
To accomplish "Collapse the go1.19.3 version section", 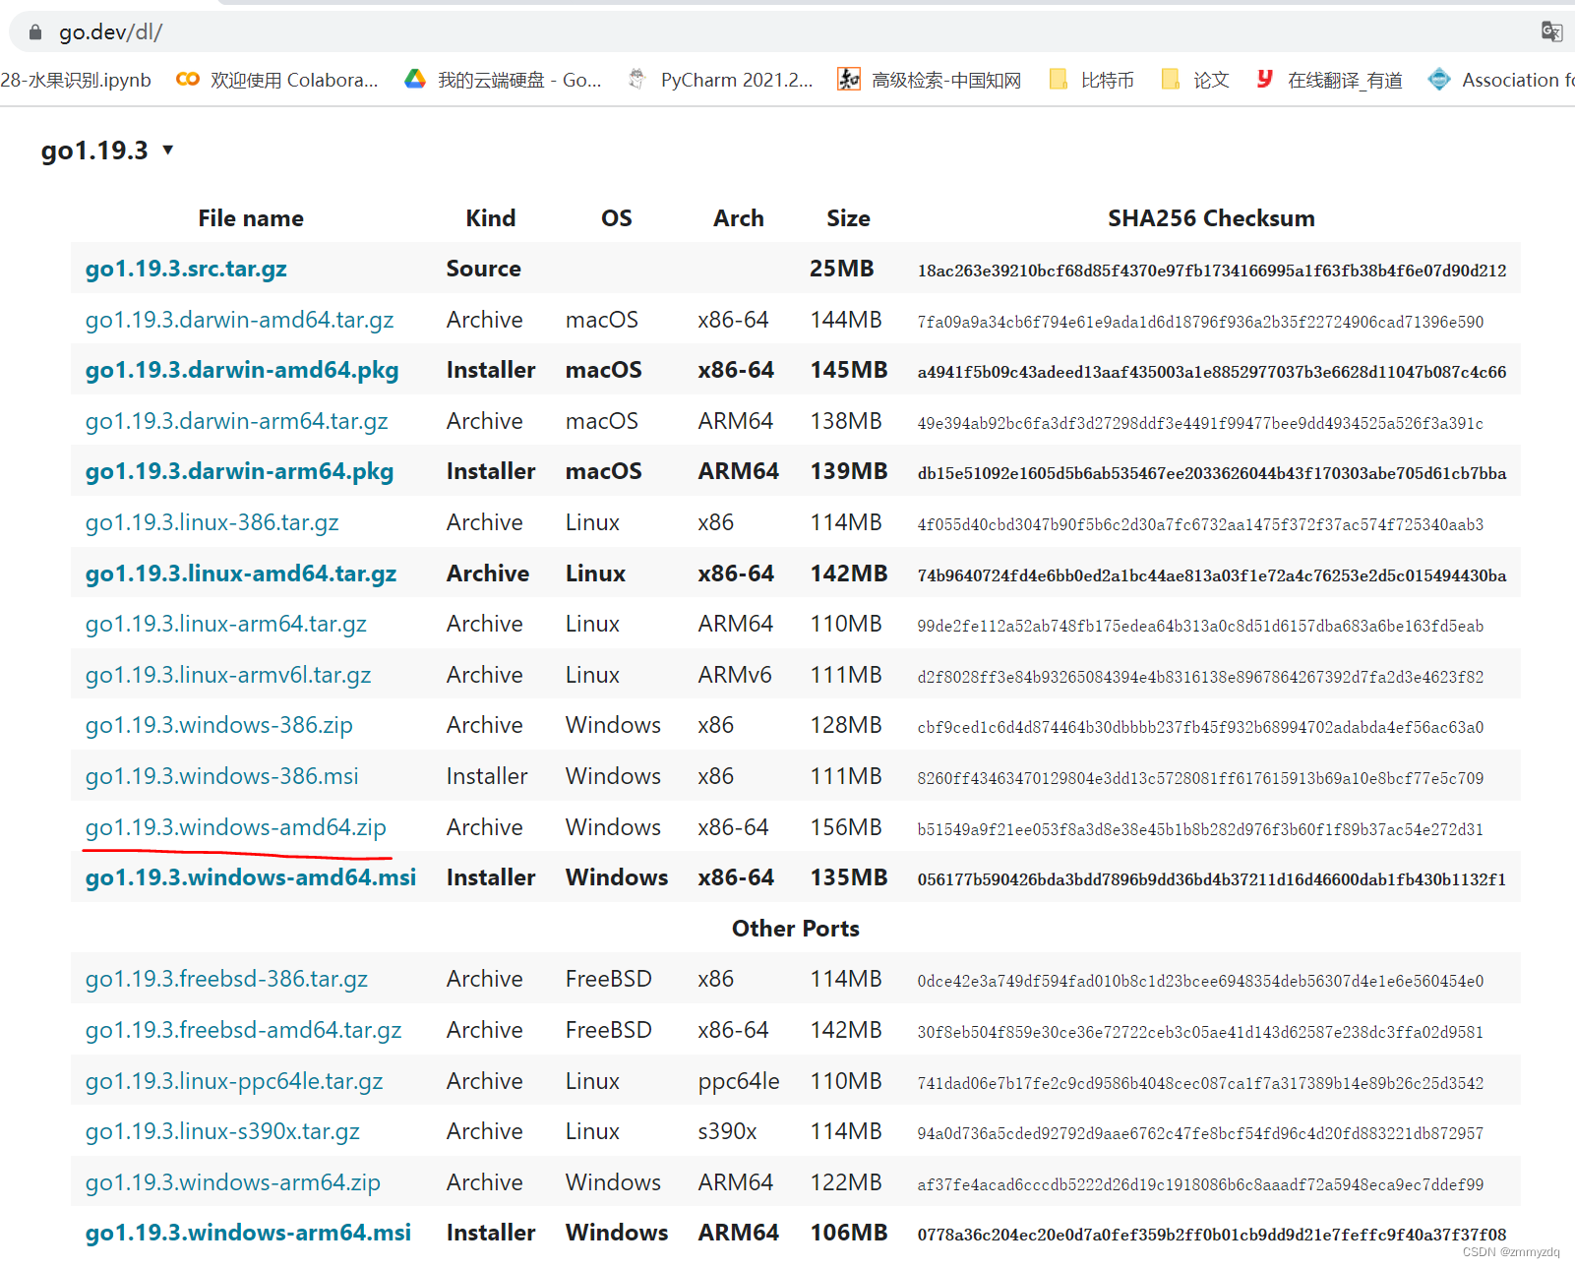I will point(107,151).
